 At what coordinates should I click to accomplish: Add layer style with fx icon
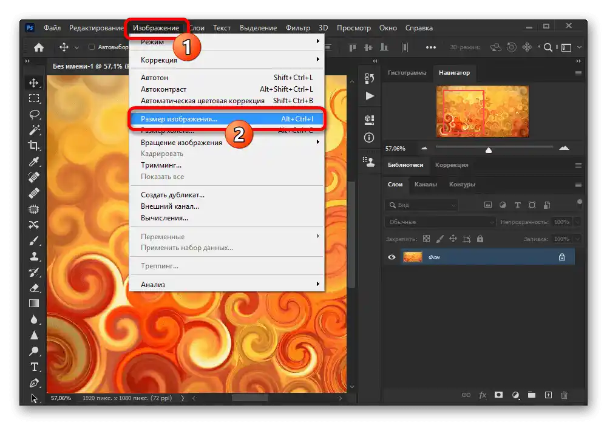tap(483, 395)
